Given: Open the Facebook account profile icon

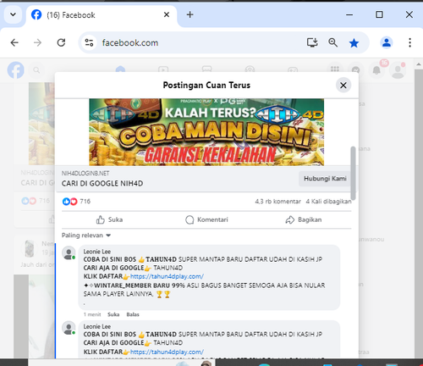Looking at the screenshot, I should tap(398, 70).
